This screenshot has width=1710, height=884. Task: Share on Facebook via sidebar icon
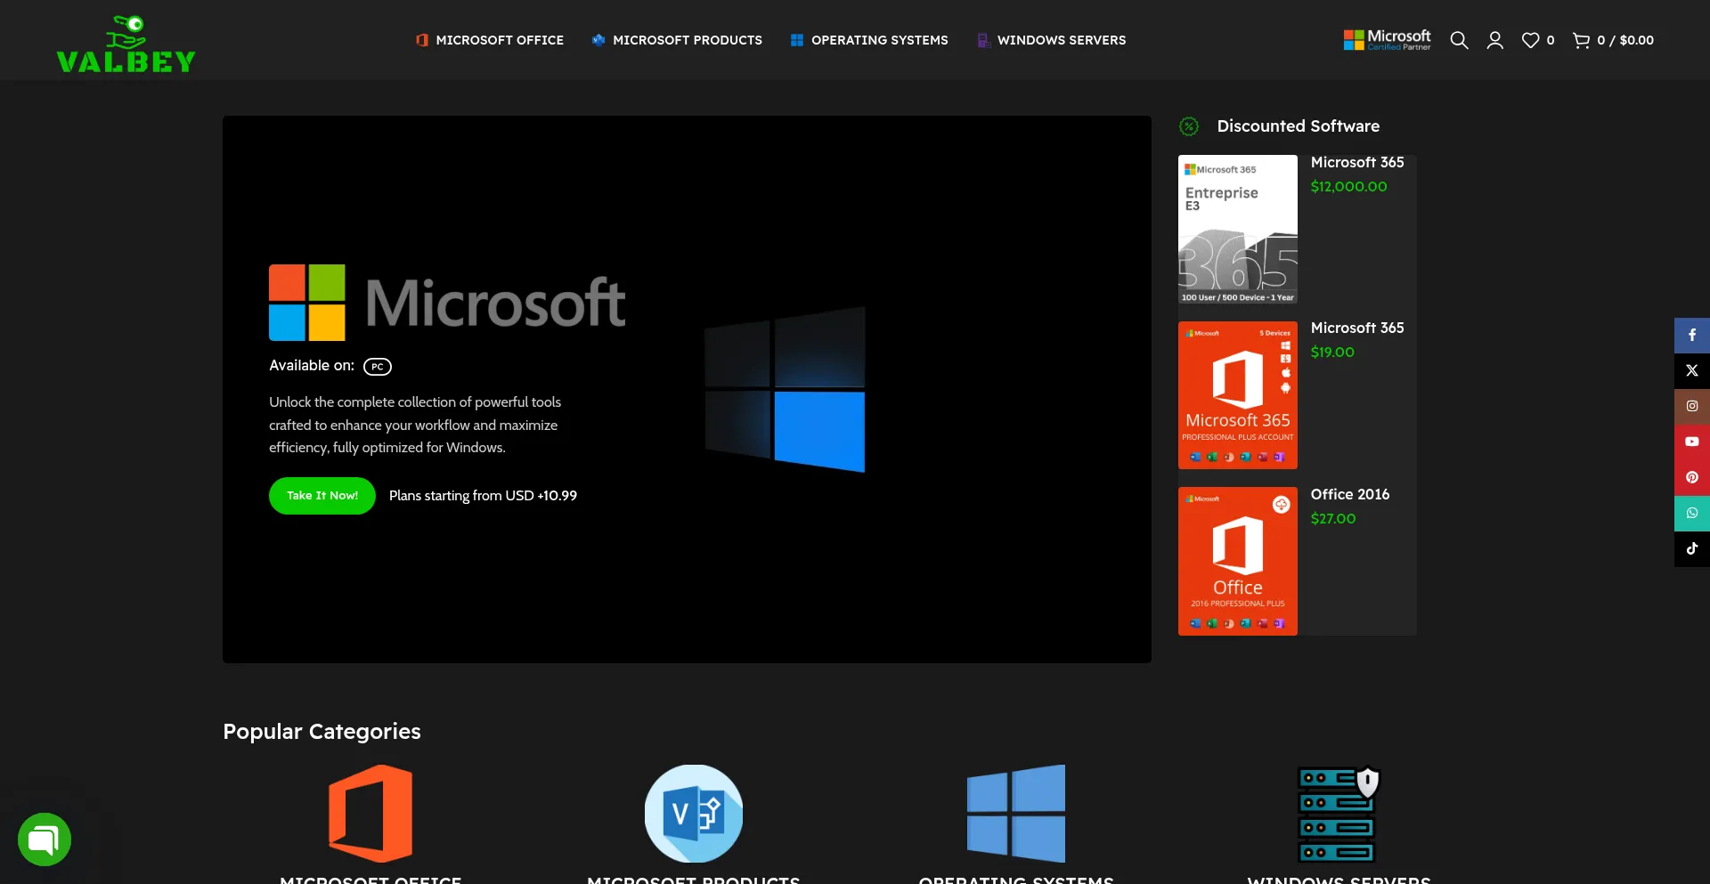tap(1692, 336)
